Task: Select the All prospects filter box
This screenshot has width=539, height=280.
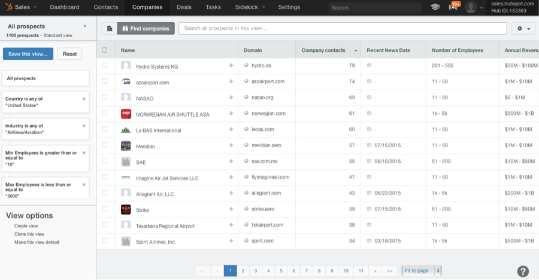Action: coord(46,78)
